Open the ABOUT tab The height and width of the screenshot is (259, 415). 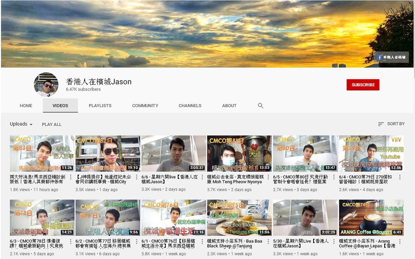229,106
